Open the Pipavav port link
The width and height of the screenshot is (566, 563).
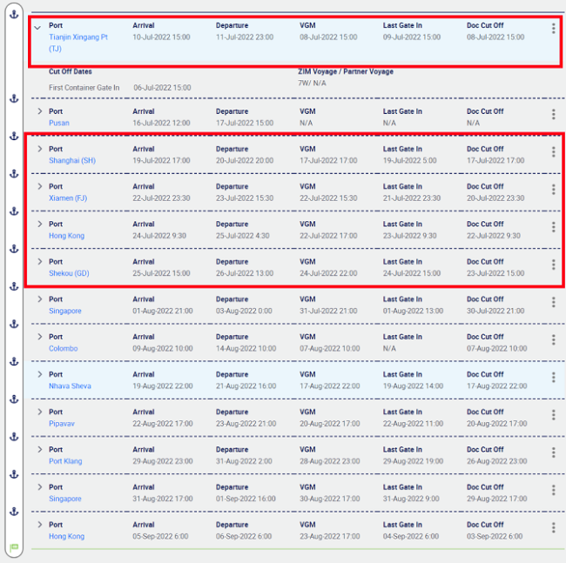[x=62, y=424]
